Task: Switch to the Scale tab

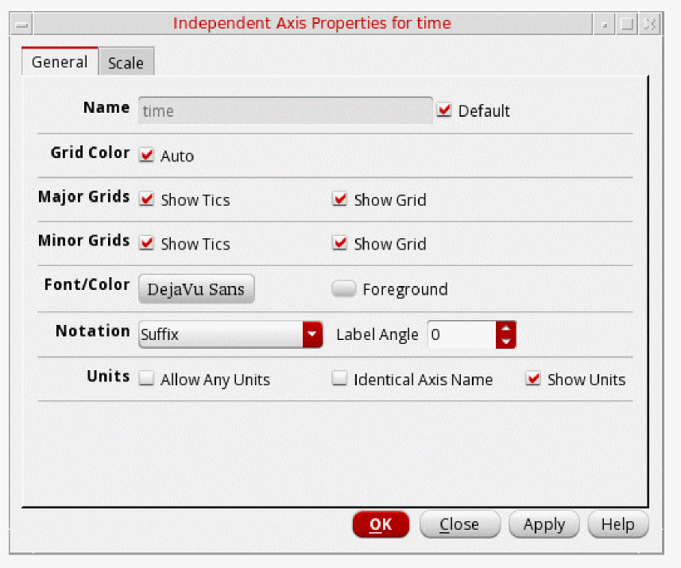Action: click(x=126, y=62)
